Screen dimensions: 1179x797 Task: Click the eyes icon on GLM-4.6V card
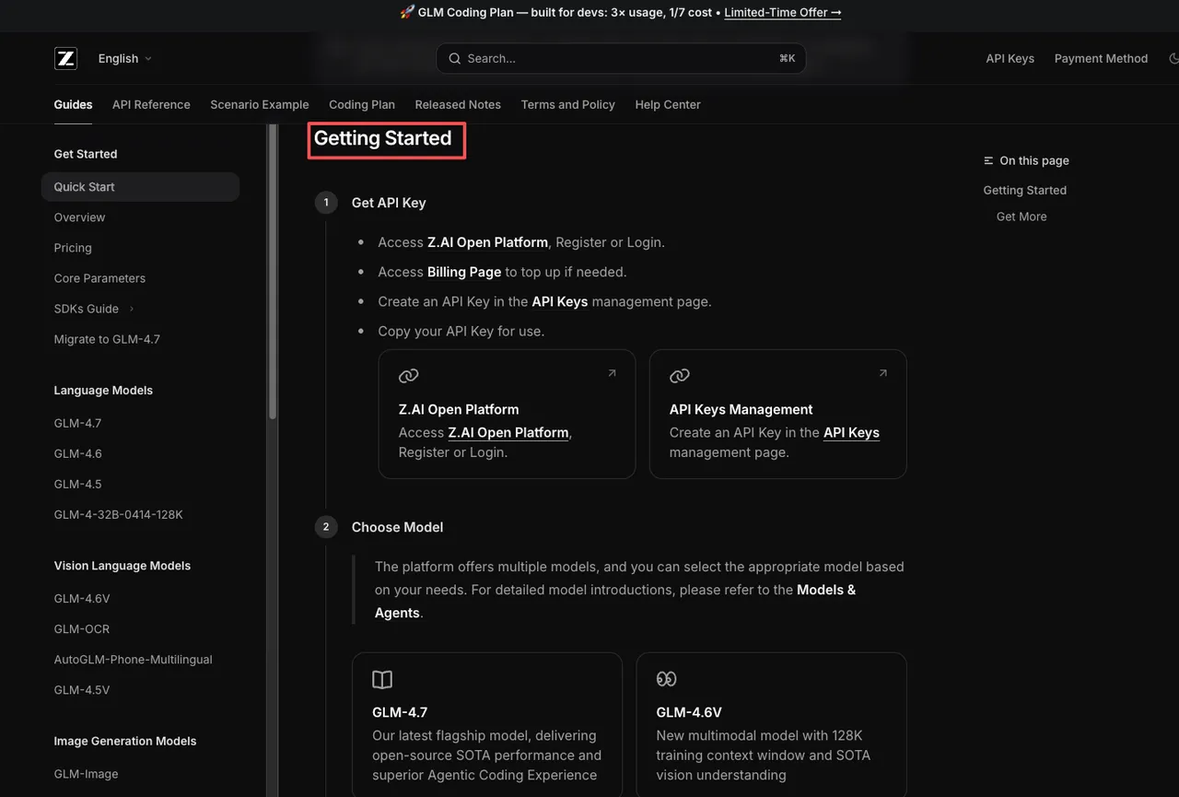tap(666, 679)
